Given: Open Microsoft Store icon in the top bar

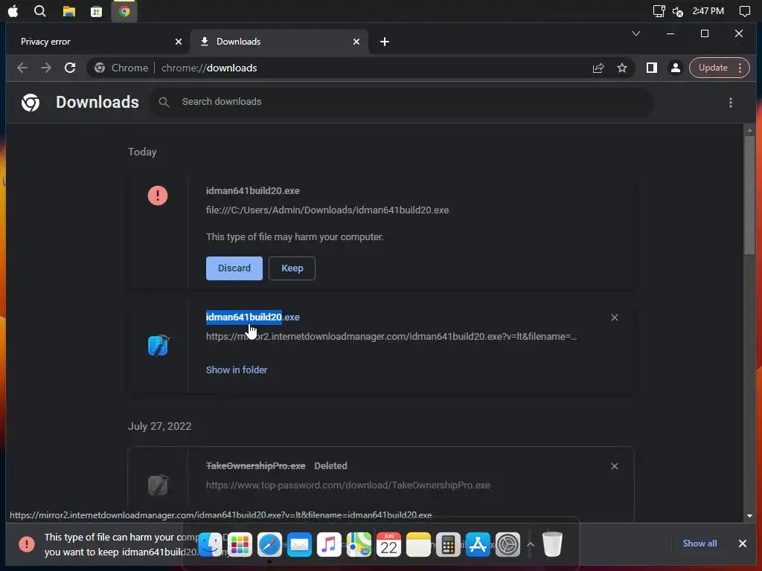Looking at the screenshot, I should [96, 11].
